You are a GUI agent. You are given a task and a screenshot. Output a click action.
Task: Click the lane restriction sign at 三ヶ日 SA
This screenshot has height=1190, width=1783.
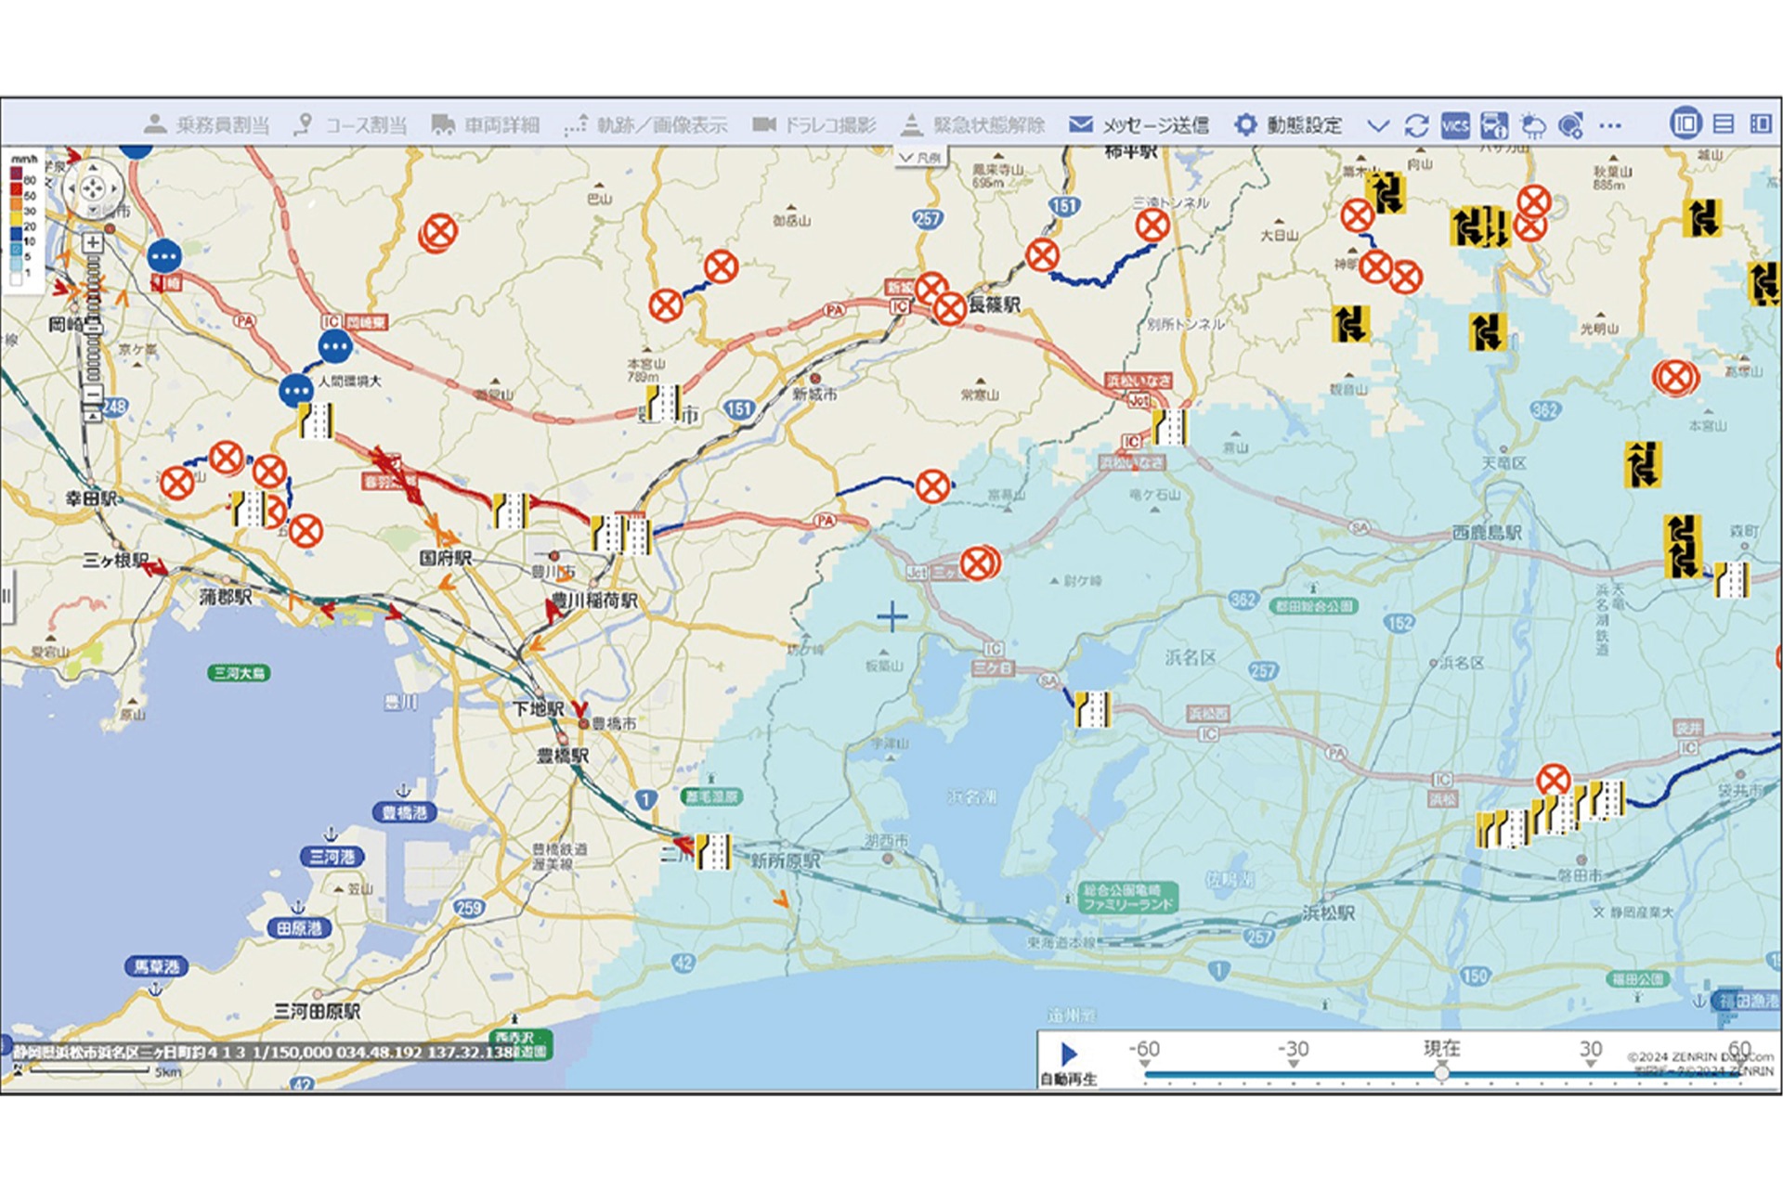click(x=1093, y=709)
